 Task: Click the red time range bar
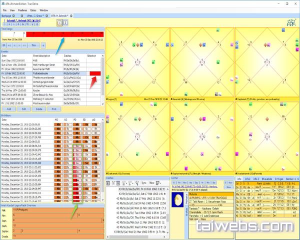click(59, 34)
